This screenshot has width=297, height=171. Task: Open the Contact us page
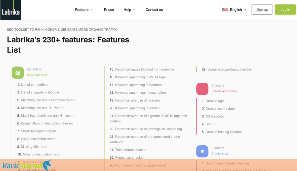pos(154,10)
